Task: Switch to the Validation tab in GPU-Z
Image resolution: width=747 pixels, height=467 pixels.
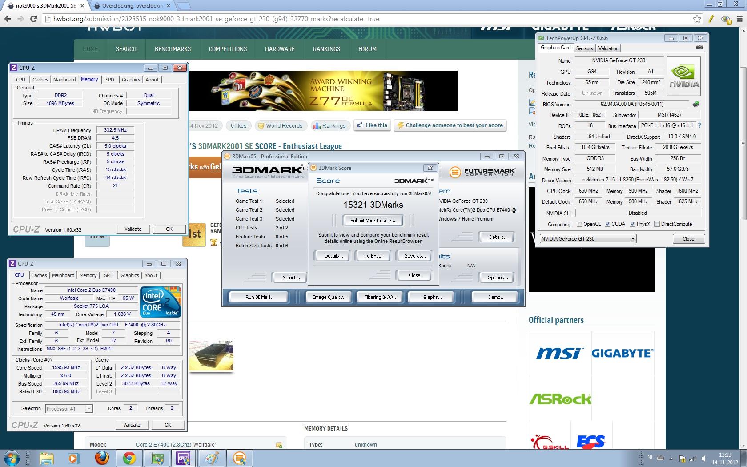Action: (608, 48)
